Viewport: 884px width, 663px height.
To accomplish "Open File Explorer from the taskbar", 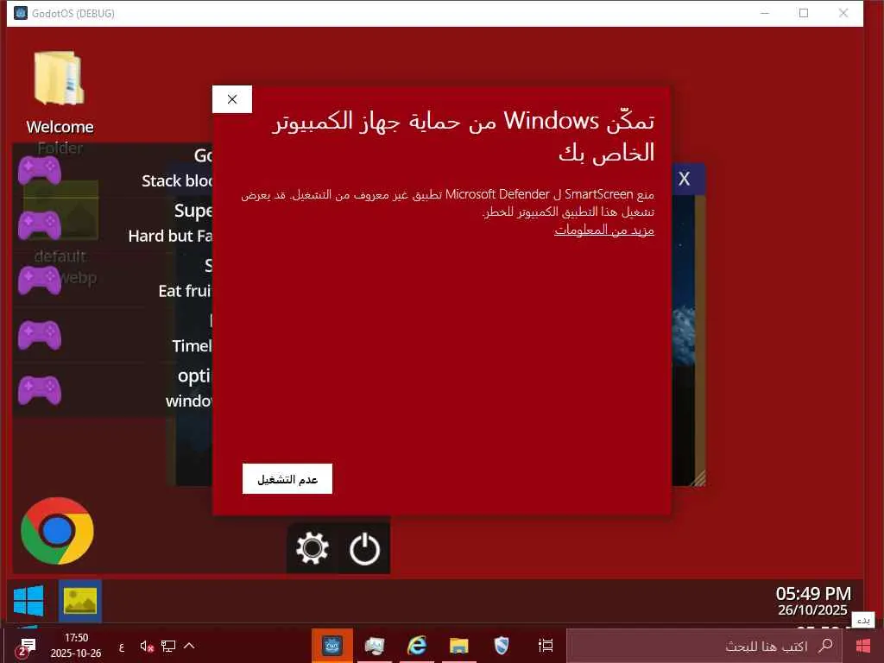I will coord(459,646).
